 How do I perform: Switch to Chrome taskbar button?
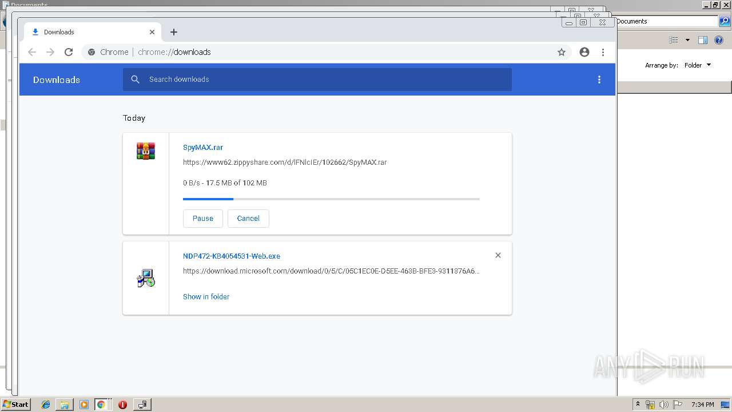[101, 405]
